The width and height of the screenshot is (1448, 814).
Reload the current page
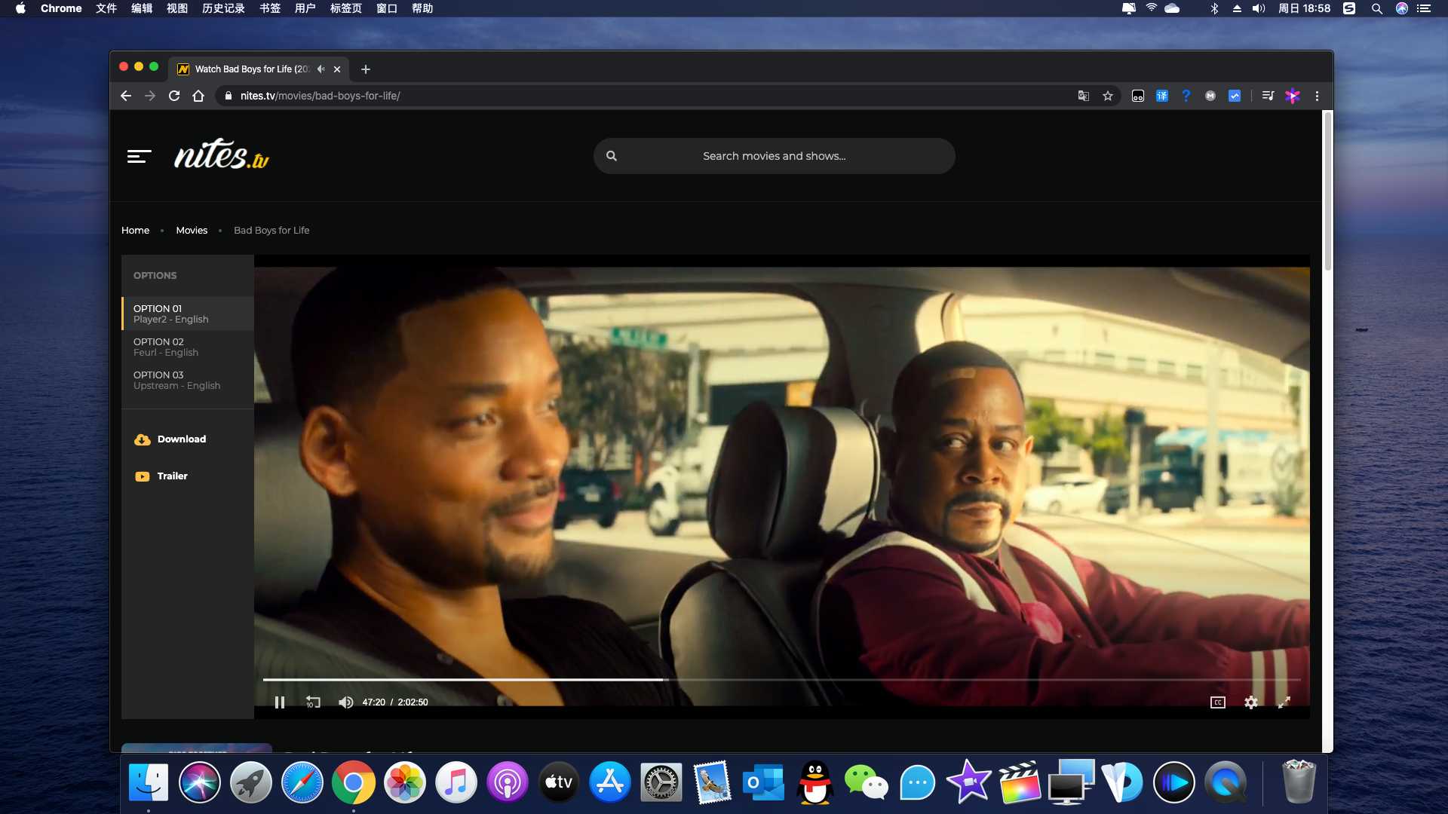tap(174, 96)
